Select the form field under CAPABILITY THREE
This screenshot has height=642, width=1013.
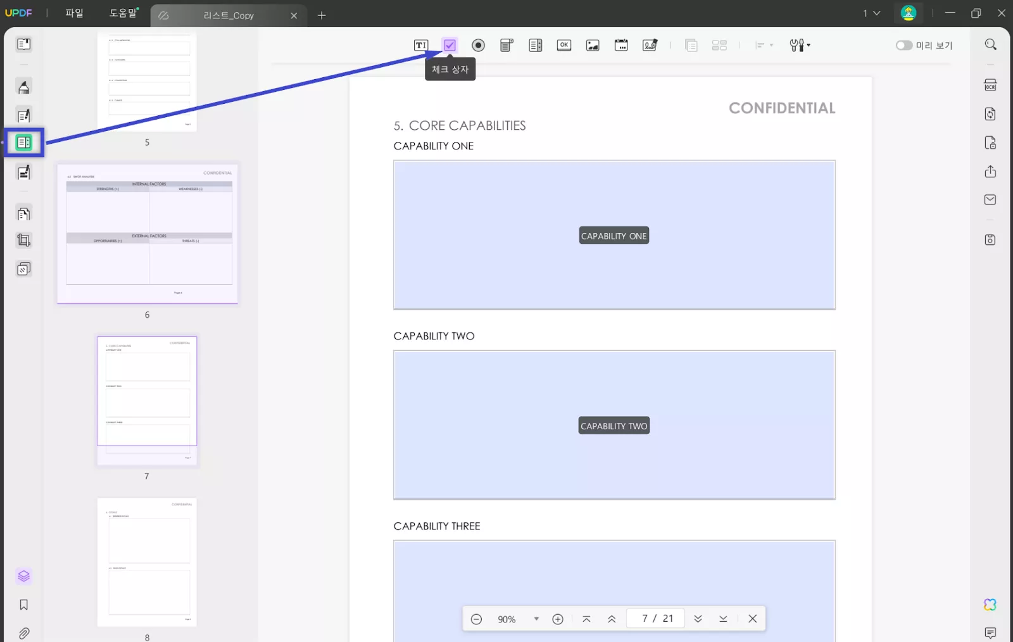tap(614, 591)
